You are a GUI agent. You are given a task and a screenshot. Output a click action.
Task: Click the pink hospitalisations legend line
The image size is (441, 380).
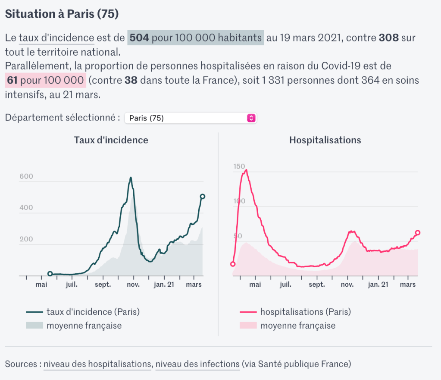tap(248, 312)
